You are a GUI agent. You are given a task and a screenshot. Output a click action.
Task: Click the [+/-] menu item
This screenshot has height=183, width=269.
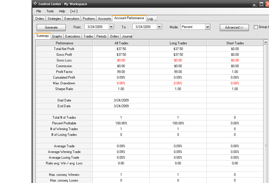click(x=74, y=11)
